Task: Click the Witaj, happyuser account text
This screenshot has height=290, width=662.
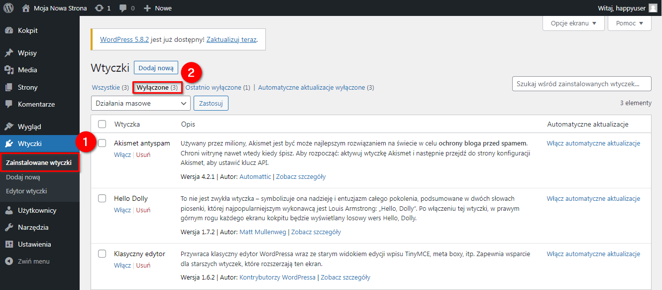Action: click(621, 8)
